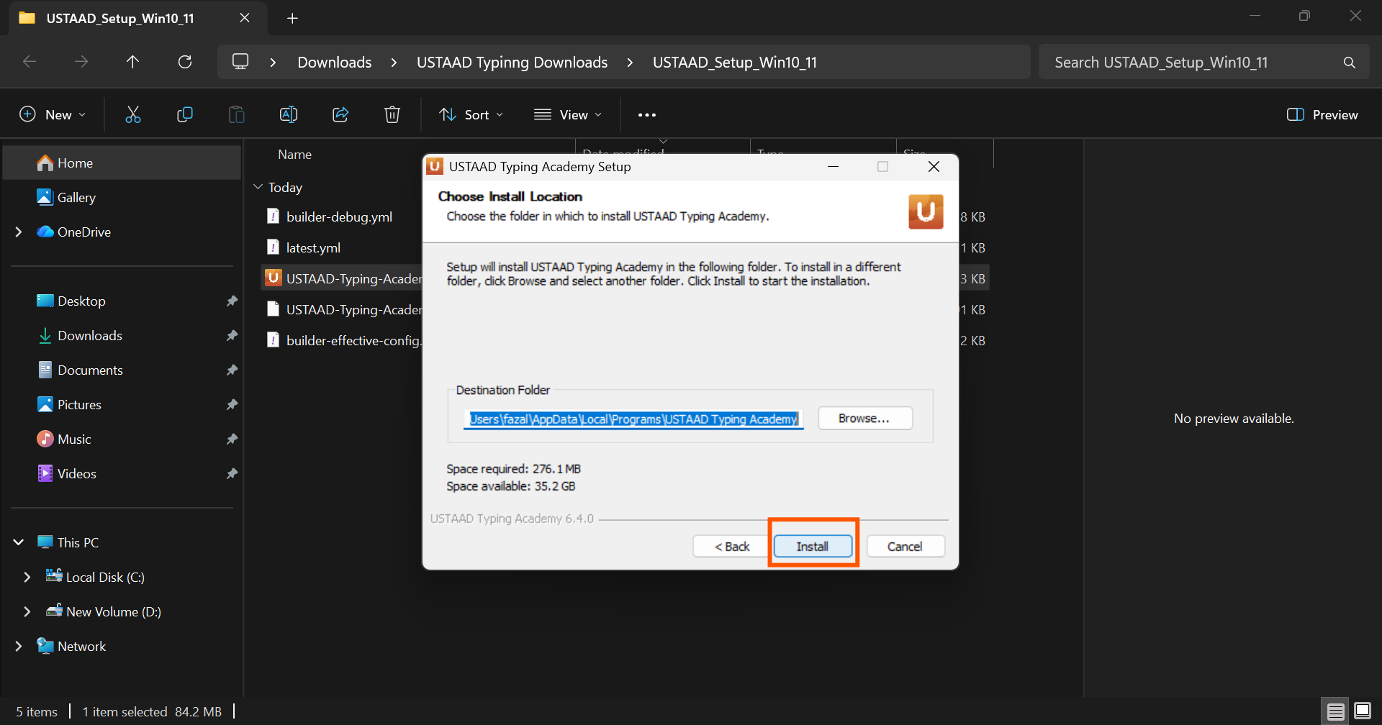The height and width of the screenshot is (725, 1382).
Task: Go up one folder level
Action: tap(132, 62)
